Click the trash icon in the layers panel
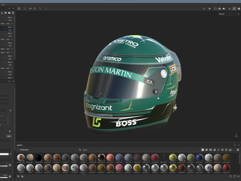 (x=13, y=13)
